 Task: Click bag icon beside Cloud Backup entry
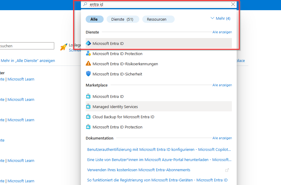(88, 117)
